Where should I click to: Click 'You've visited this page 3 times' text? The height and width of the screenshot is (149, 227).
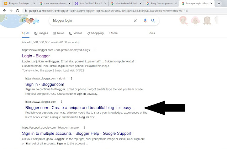click(53, 71)
